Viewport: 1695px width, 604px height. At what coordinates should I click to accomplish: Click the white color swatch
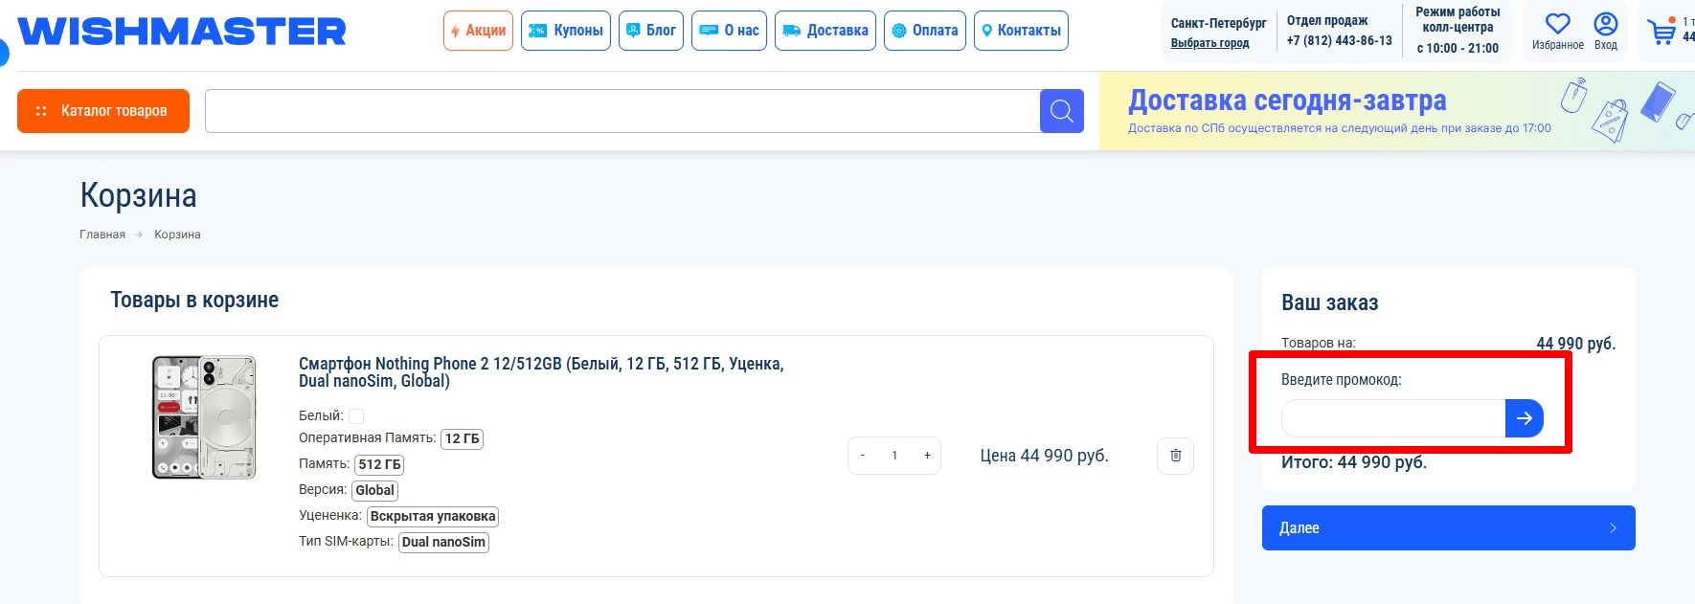pos(356,416)
